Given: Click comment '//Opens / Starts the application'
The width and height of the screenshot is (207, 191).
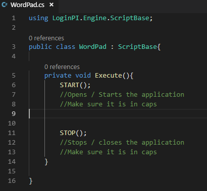Looking at the screenshot, I should click(122, 95).
